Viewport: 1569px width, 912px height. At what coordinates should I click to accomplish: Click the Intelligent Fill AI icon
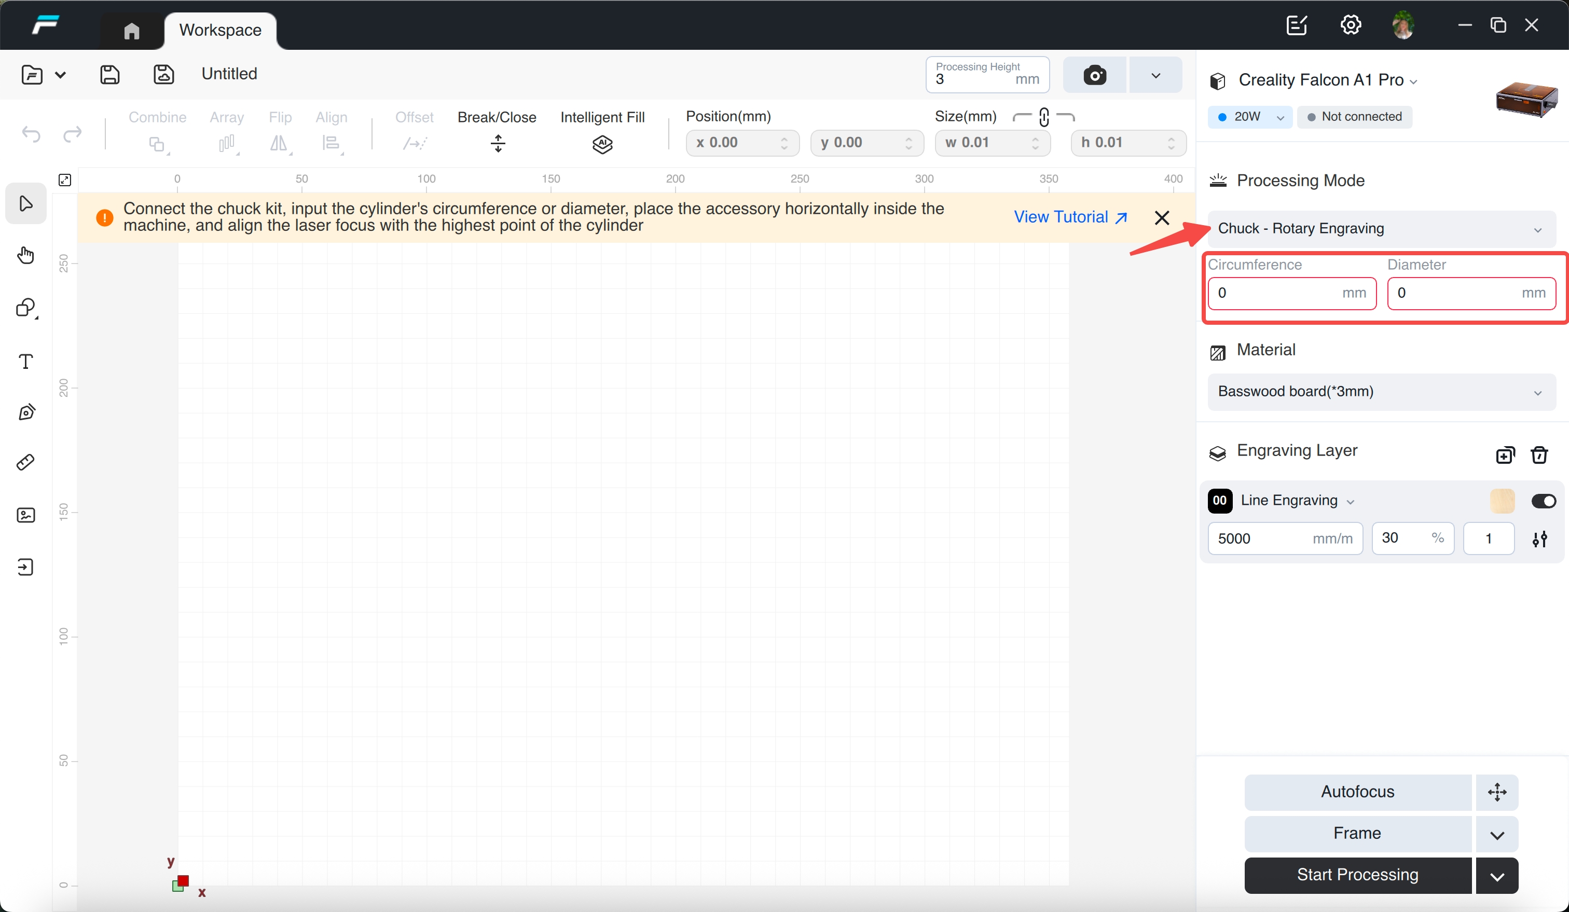coord(602,144)
